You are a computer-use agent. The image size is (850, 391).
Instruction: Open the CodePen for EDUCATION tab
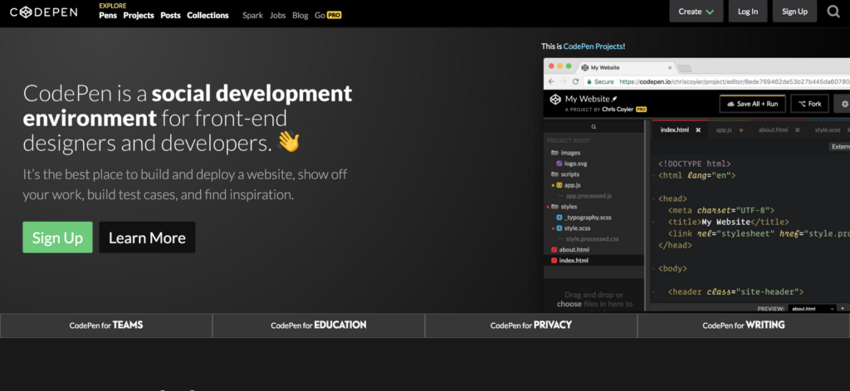(318, 325)
